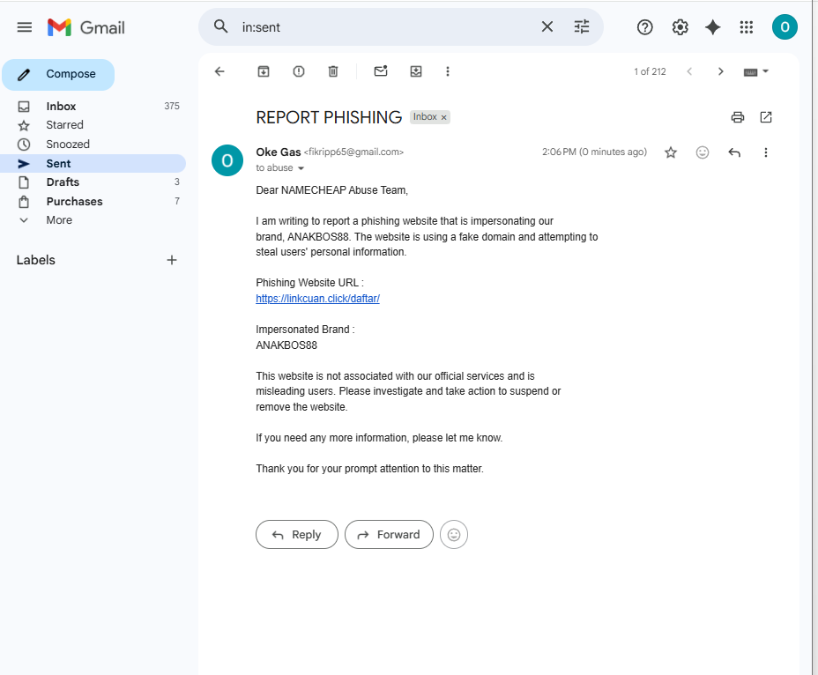The width and height of the screenshot is (818, 675).
Task: Click the Gmail logo
Action: click(x=86, y=27)
